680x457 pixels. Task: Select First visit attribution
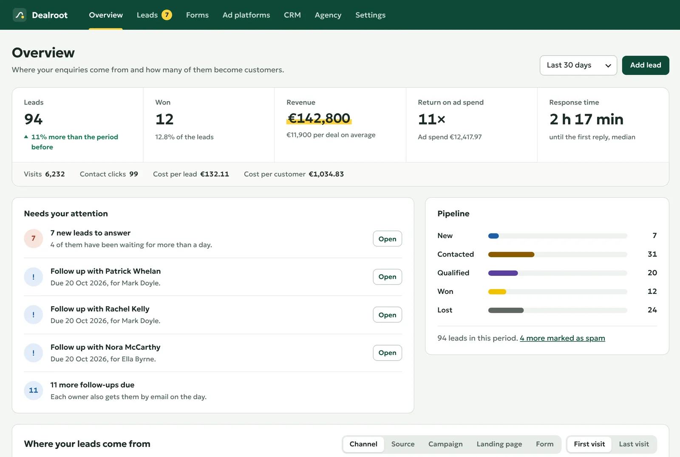(x=589, y=444)
